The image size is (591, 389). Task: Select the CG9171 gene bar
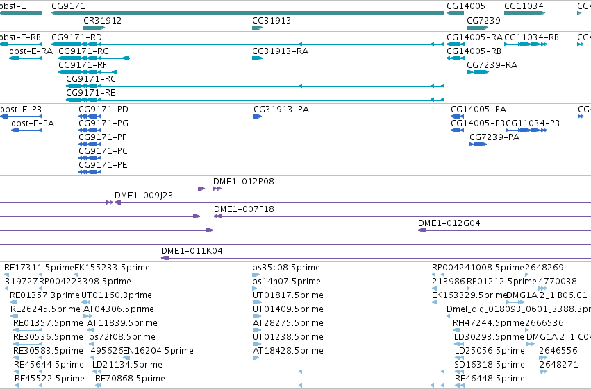click(x=248, y=13)
